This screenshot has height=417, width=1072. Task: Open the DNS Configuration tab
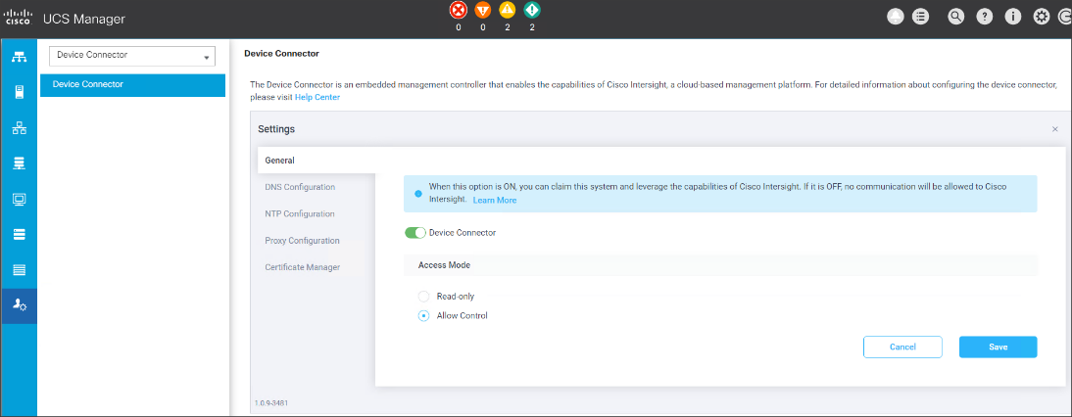pos(300,187)
